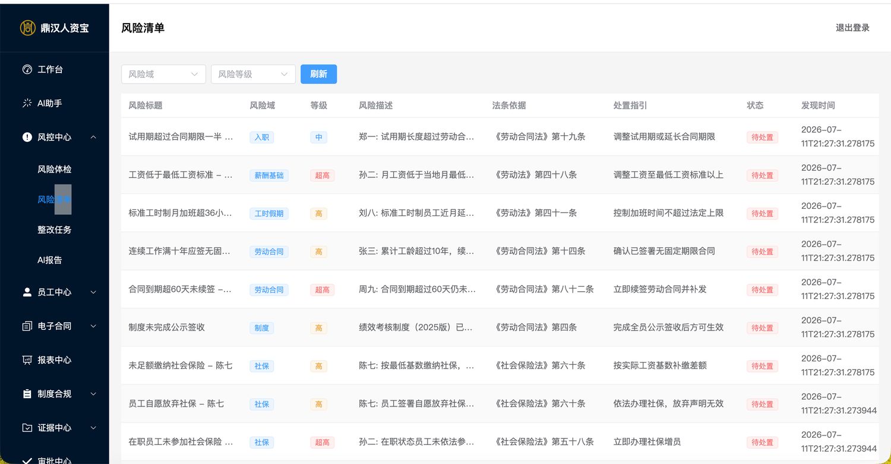Click the 刷新 button
This screenshot has height=464, width=891.
point(318,74)
